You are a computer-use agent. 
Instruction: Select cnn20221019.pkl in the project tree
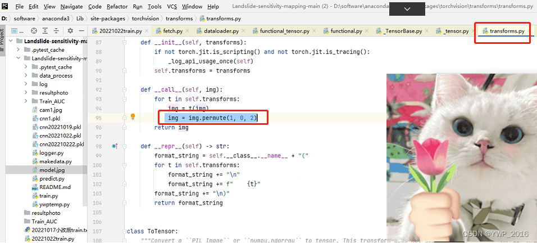point(57,127)
